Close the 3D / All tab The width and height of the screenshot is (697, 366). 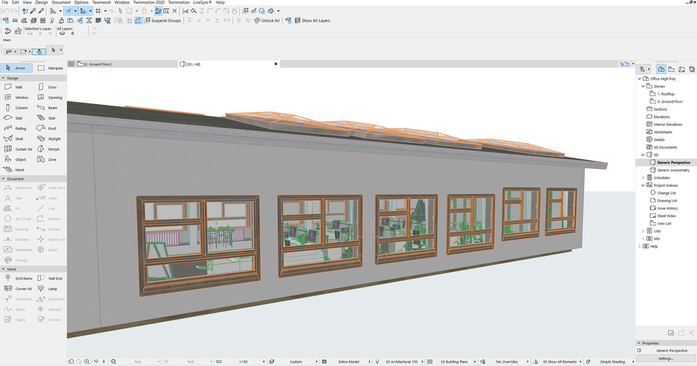coord(275,64)
